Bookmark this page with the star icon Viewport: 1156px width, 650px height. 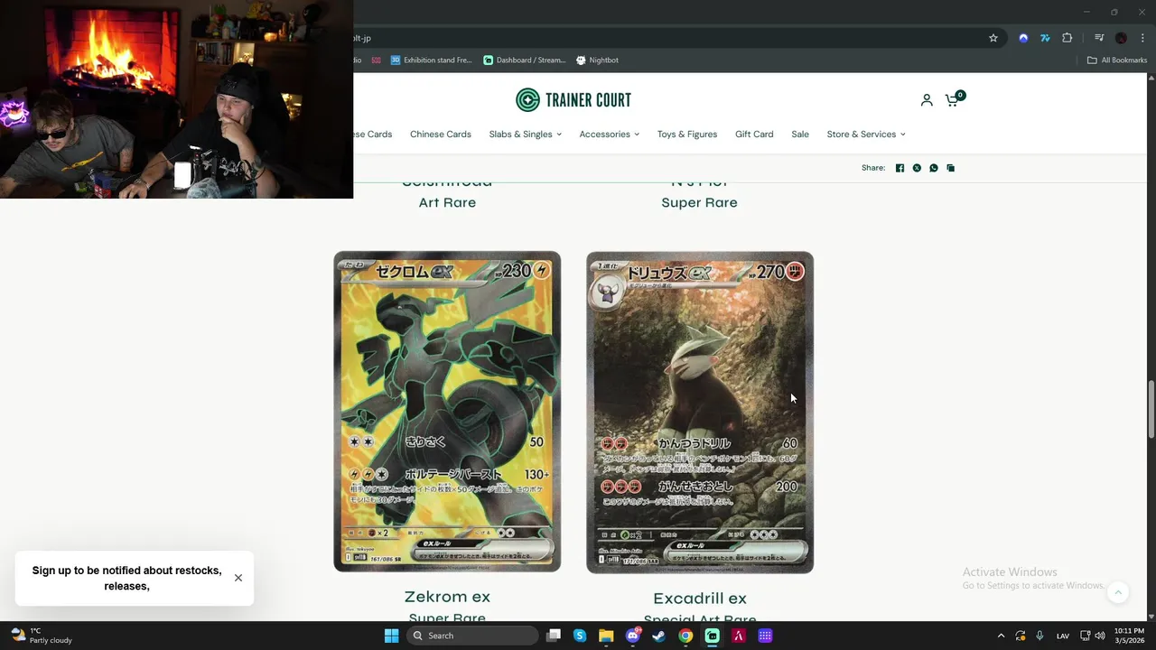(993, 38)
